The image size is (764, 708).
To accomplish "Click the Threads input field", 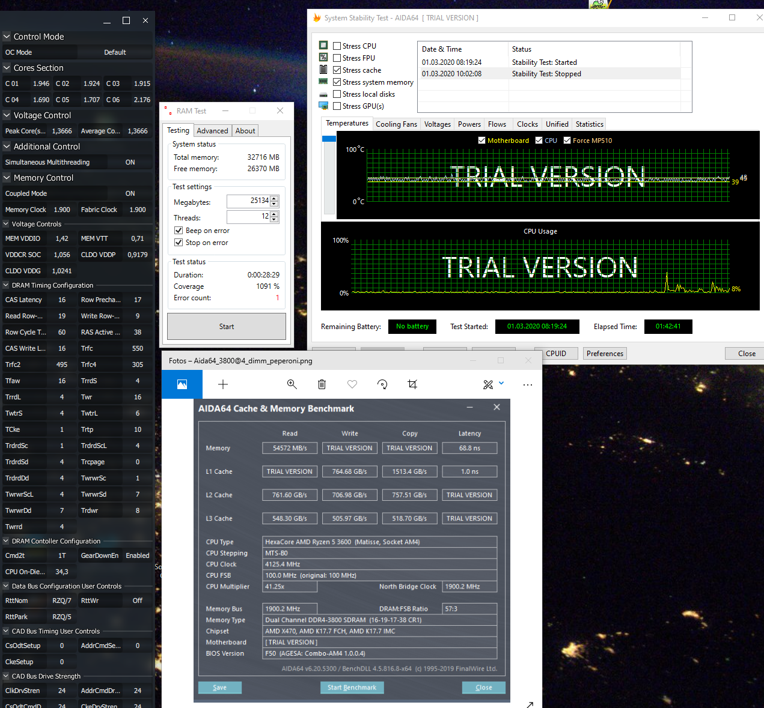I will click(x=248, y=217).
